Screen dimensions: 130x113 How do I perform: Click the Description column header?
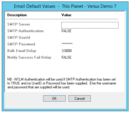(17, 15)
